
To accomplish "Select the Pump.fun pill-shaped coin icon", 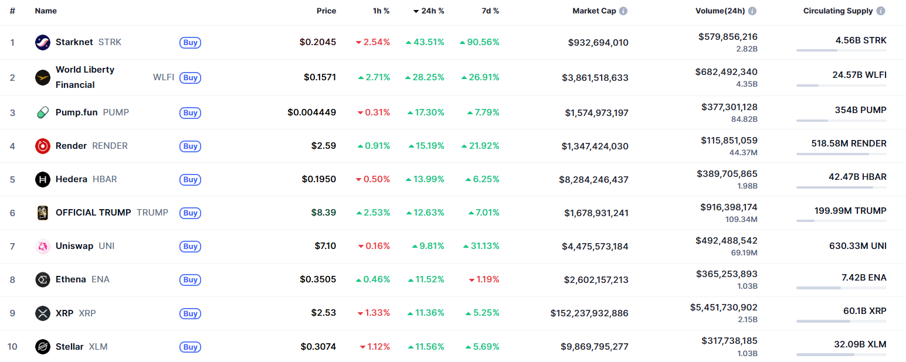I will 42,112.
